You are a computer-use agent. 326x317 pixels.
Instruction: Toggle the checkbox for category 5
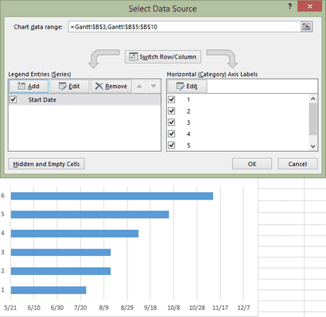(172, 145)
